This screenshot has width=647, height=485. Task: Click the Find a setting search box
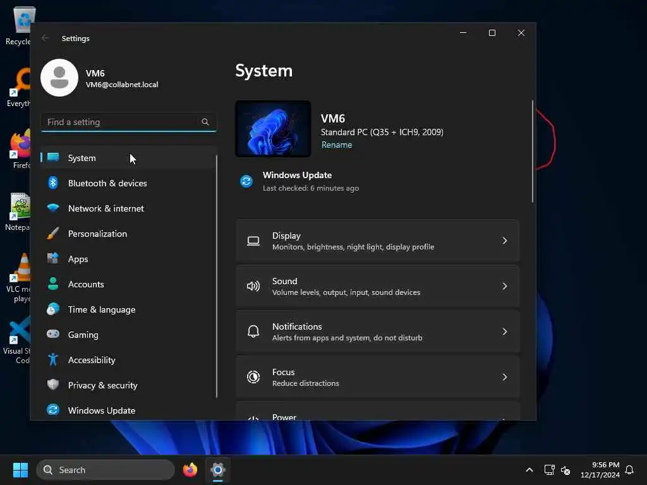tap(128, 122)
